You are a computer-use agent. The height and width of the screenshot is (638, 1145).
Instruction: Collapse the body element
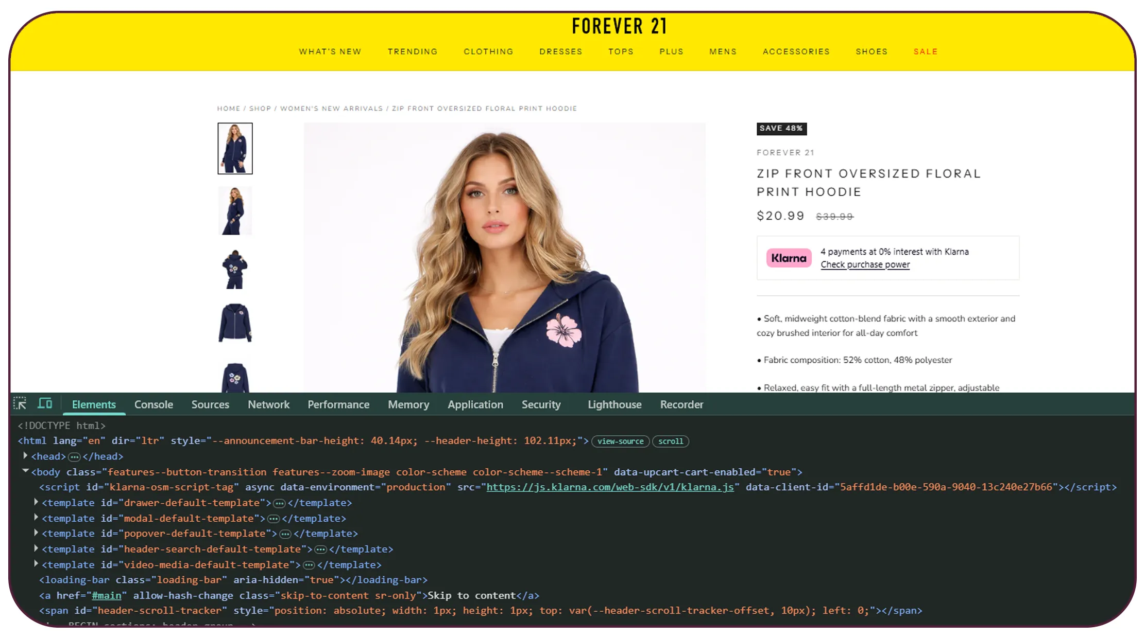coord(25,471)
